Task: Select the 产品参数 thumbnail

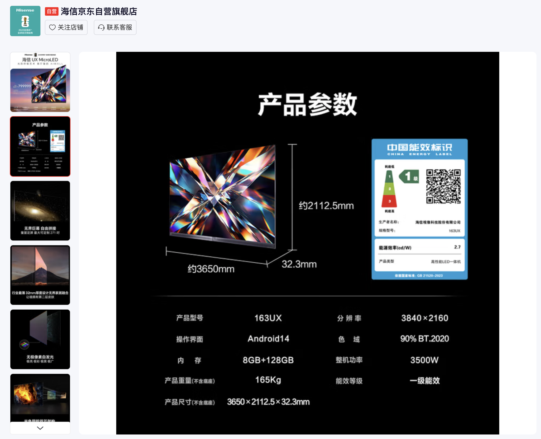Action: tap(40, 146)
